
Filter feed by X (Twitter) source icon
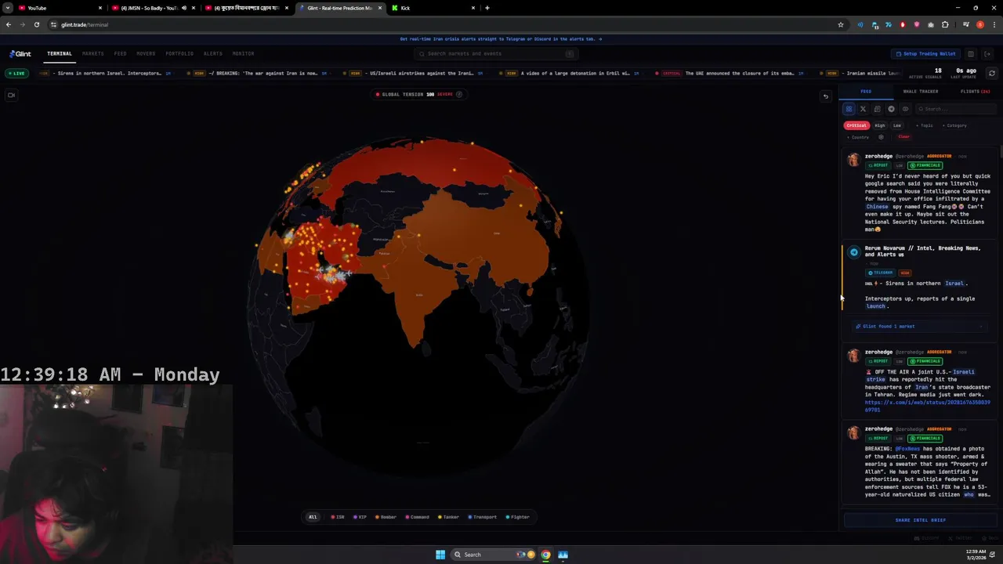[863, 109]
